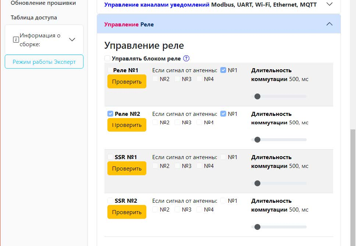Uncheck antenna №1 for Реле №1
This screenshot has height=246, width=356.
pyautogui.click(x=223, y=70)
